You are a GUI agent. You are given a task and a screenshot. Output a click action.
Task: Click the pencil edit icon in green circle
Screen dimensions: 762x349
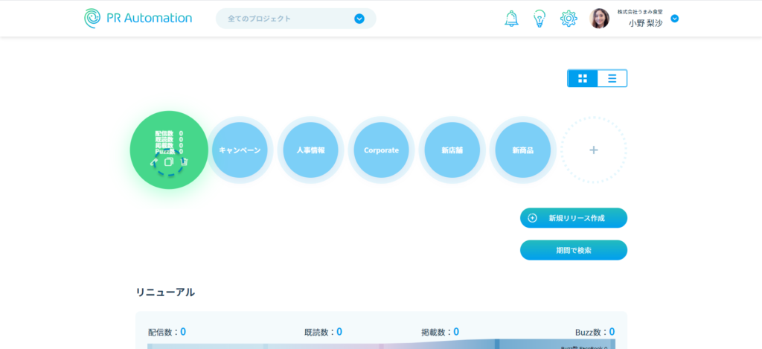coord(153,161)
